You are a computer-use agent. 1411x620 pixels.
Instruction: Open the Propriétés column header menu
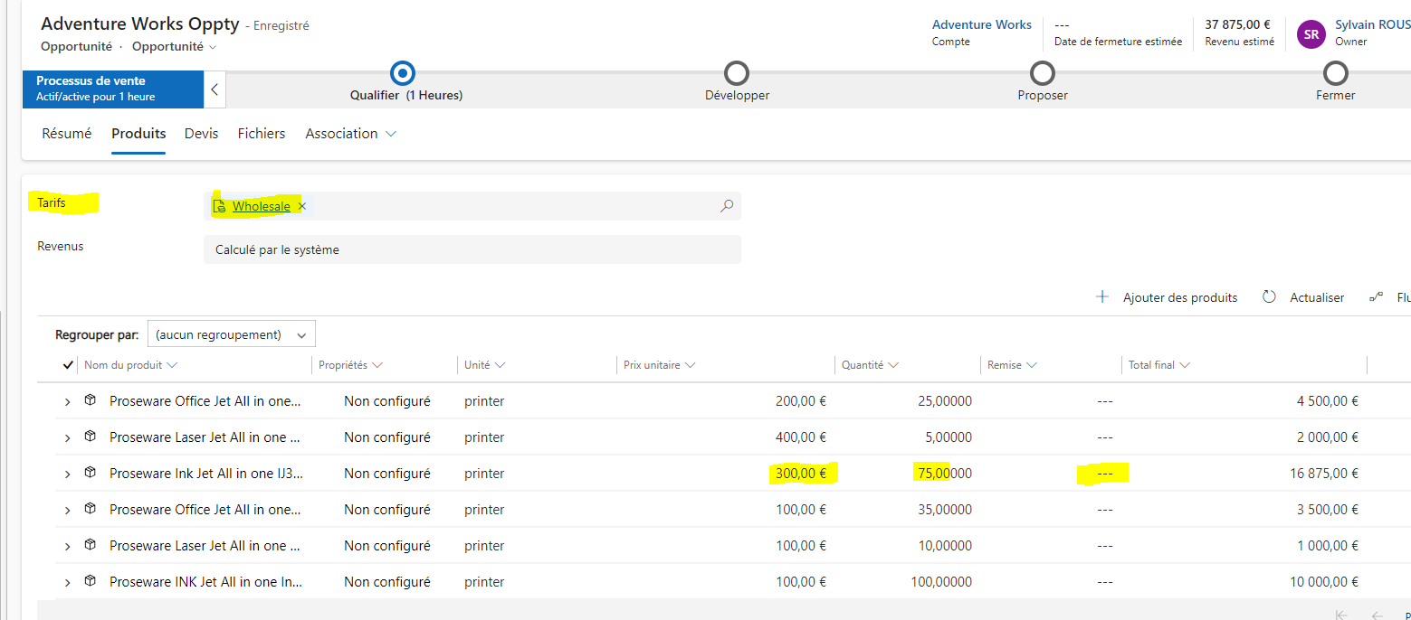[351, 365]
